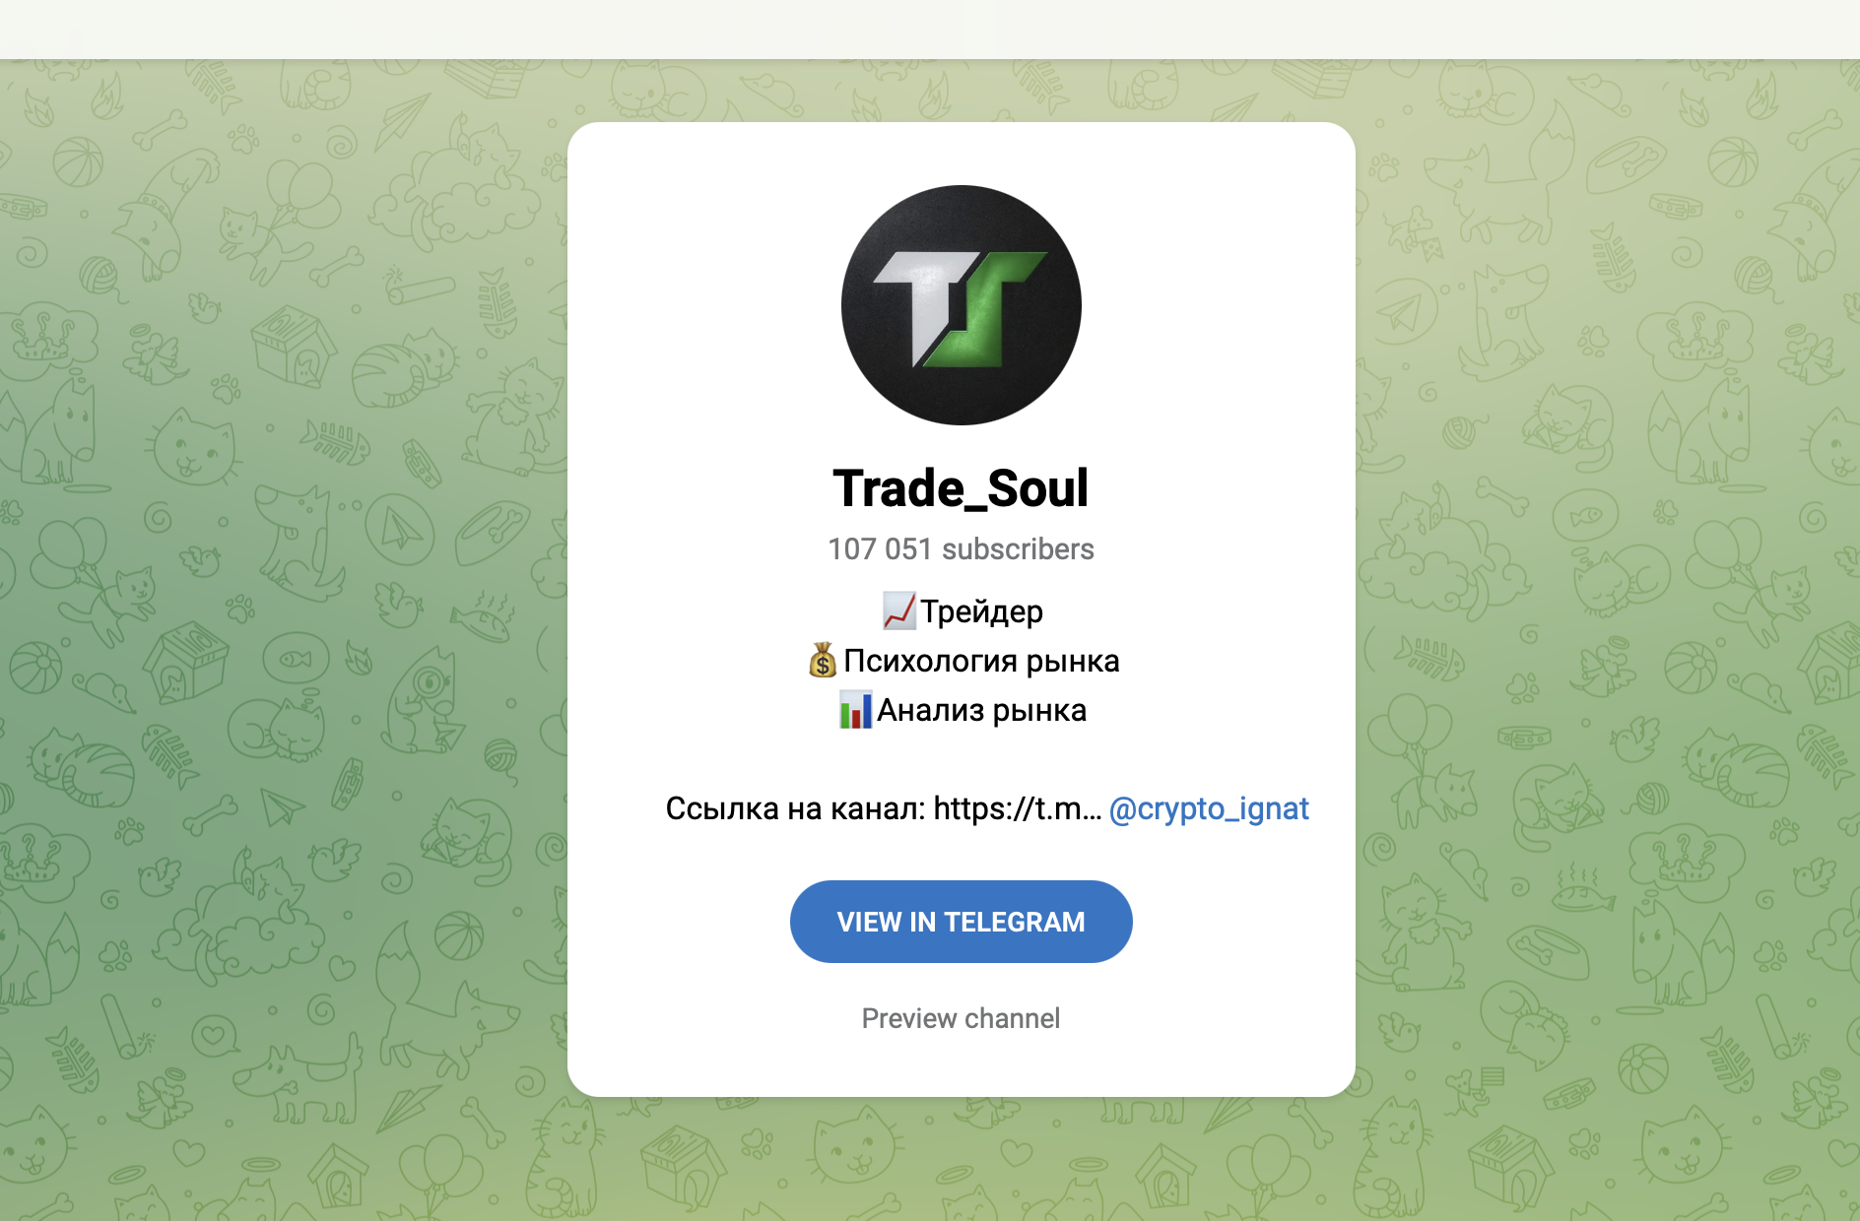Click the word subscribers under the title
1860x1221 pixels.
(1018, 548)
